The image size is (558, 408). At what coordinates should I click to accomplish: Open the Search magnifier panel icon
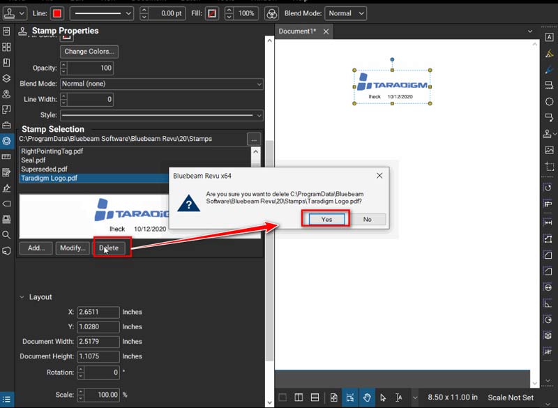(6, 235)
